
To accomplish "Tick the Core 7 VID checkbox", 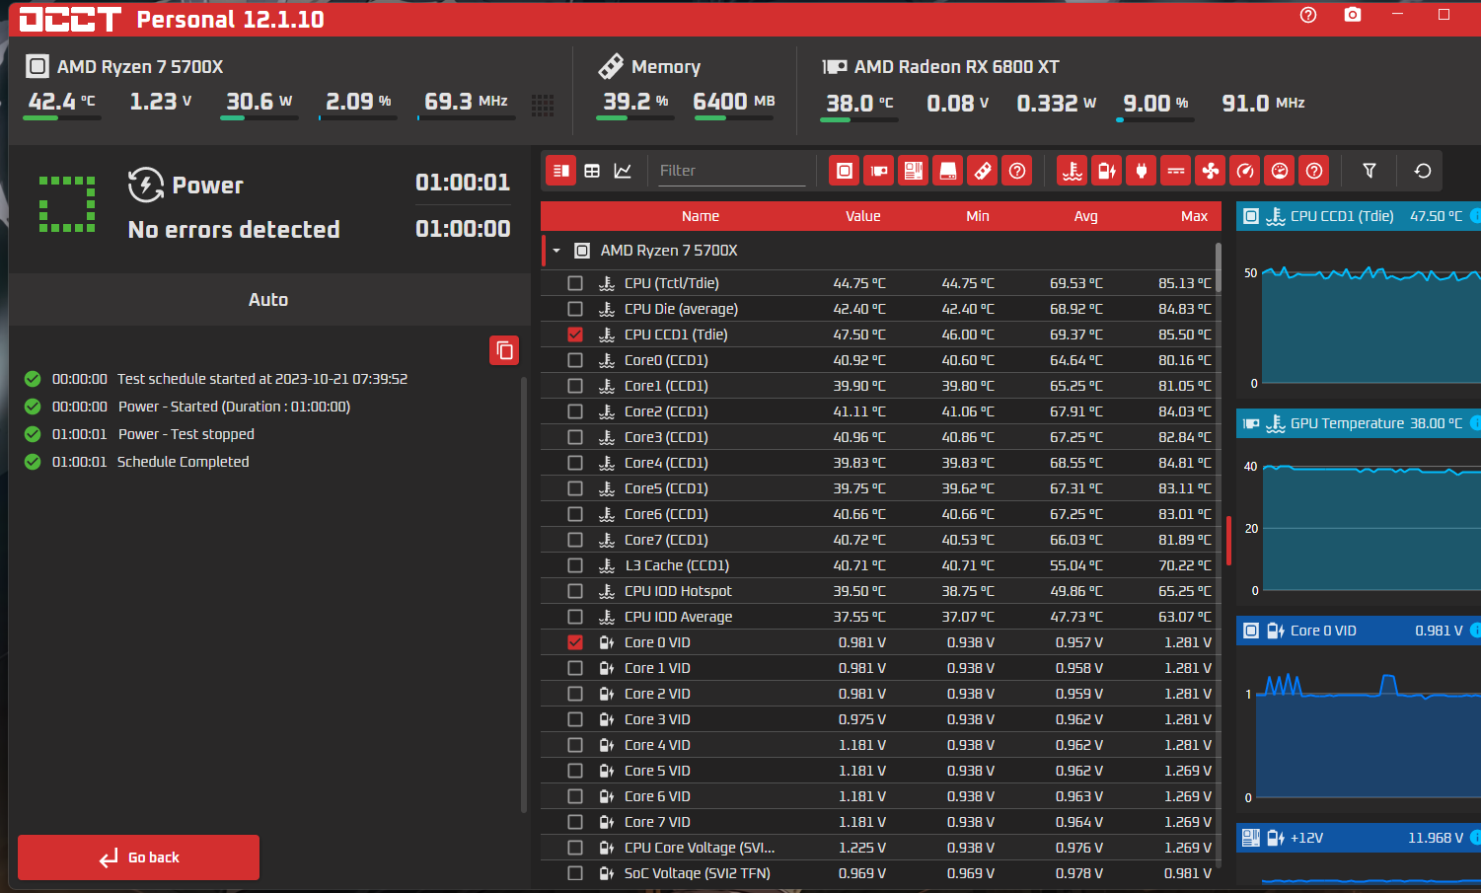I will 575,822.
